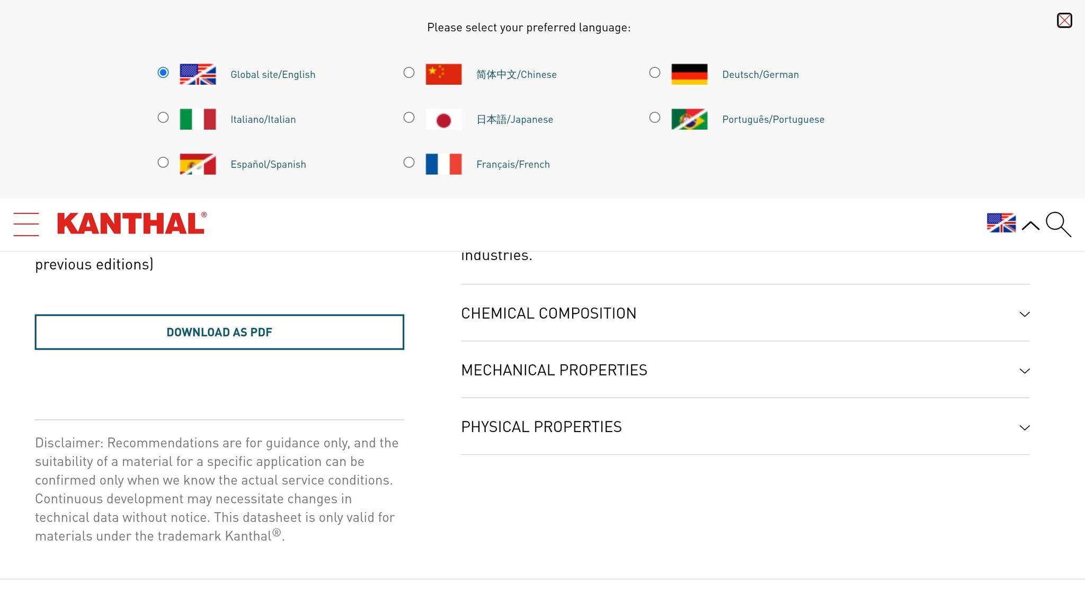Click the French flag icon

click(x=443, y=164)
